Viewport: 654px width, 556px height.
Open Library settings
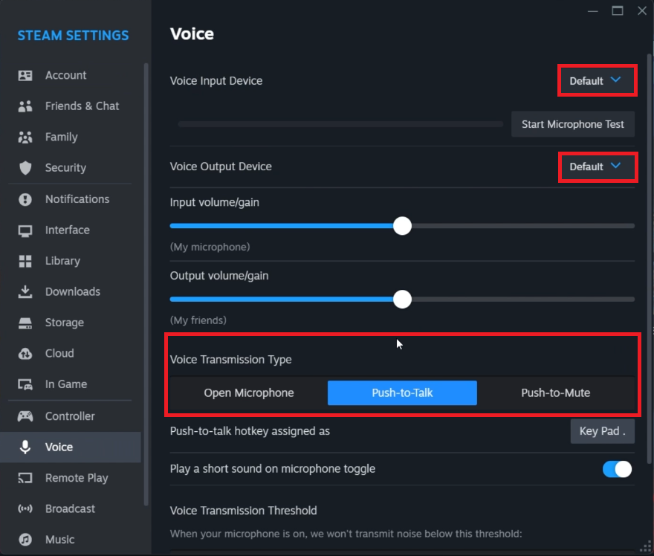(62, 261)
